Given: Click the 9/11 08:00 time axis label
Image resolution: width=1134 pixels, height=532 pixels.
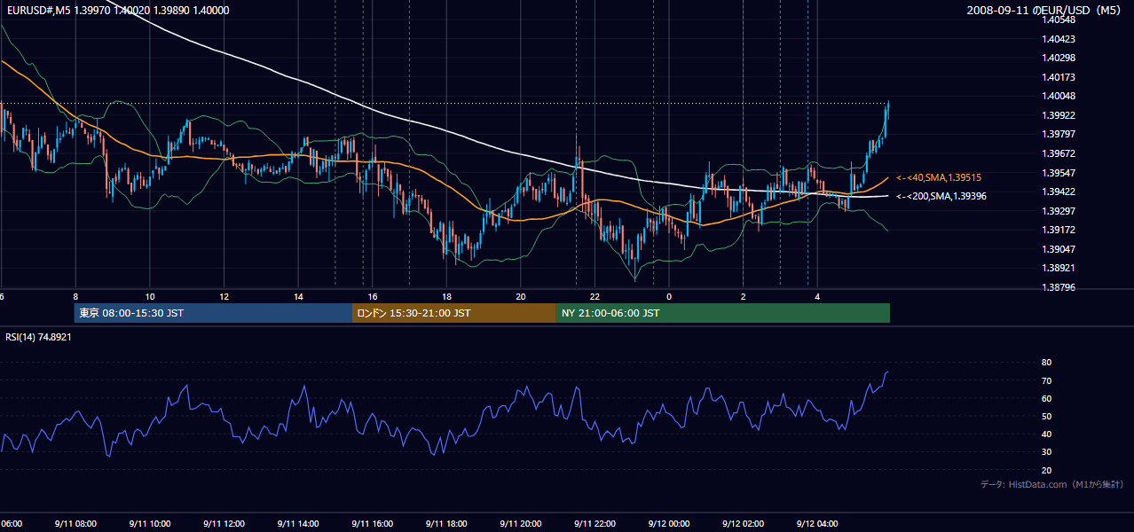Looking at the screenshot, I should pos(75,524).
